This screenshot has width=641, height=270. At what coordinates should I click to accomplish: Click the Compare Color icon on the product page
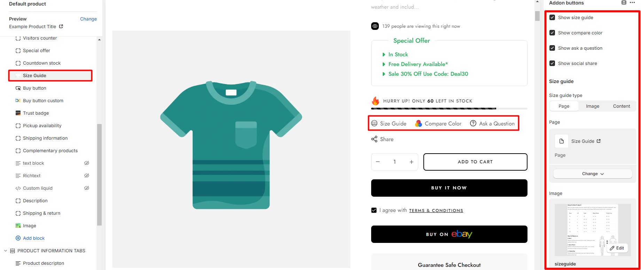click(419, 123)
